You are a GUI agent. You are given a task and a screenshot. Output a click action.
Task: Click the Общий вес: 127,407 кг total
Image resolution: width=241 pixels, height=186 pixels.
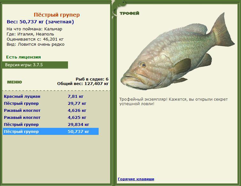pos(83,84)
